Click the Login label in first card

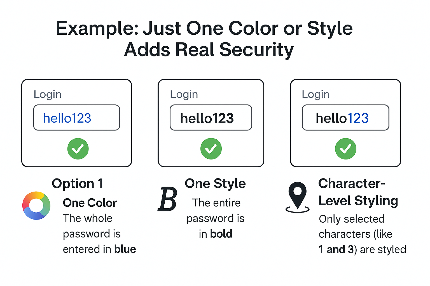(x=47, y=94)
